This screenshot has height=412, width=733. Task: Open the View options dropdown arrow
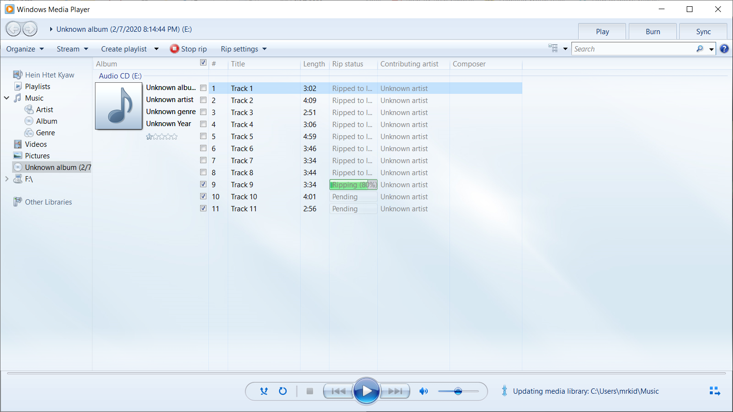(565, 49)
